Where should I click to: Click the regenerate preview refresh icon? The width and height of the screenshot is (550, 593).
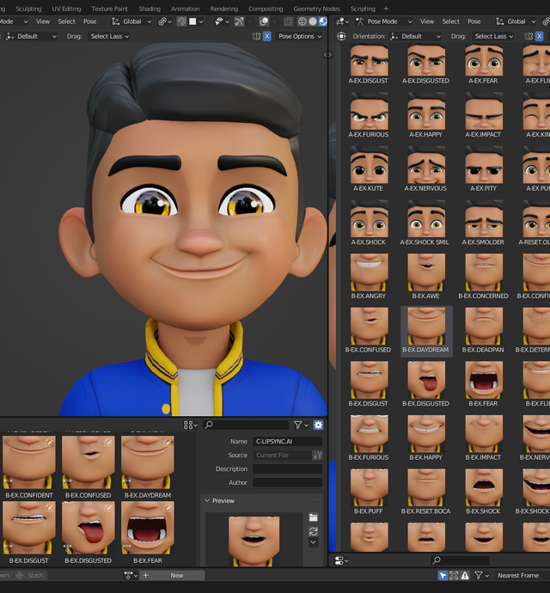(314, 531)
